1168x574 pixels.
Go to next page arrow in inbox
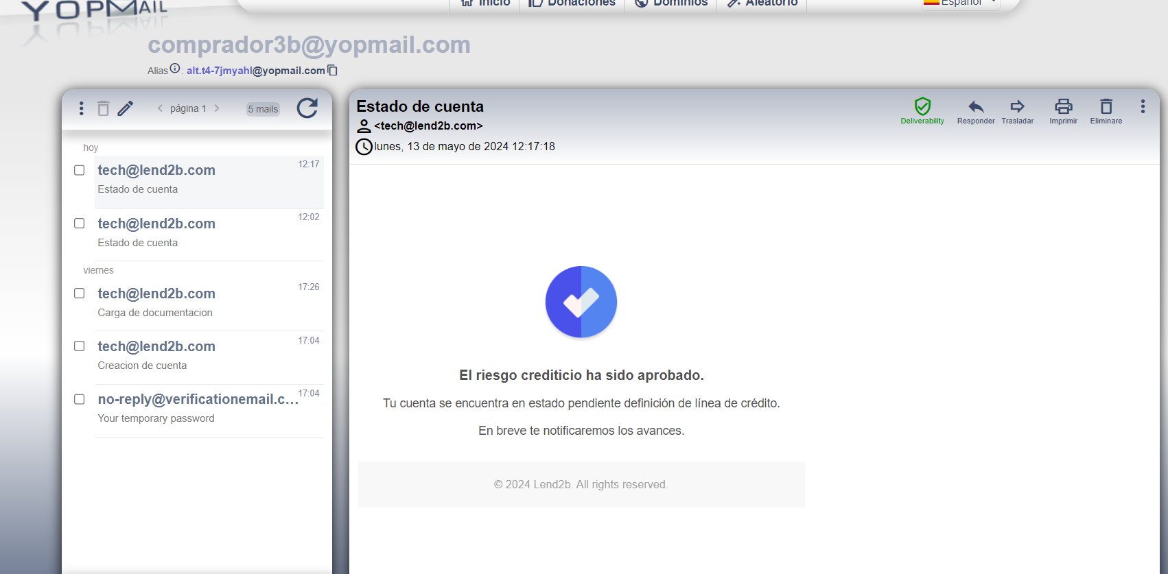(217, 108)
